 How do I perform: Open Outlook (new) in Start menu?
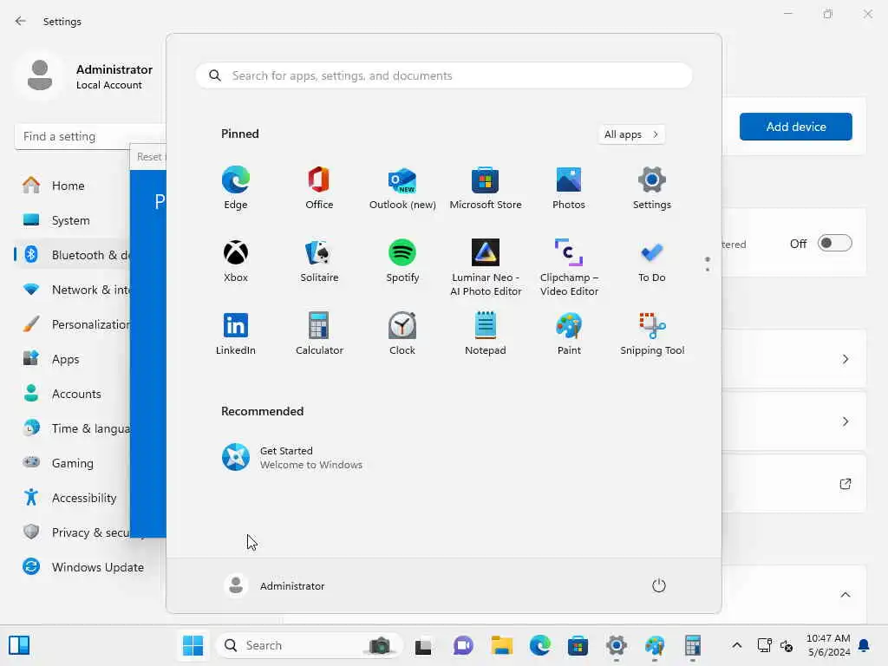tap(402, 188)
